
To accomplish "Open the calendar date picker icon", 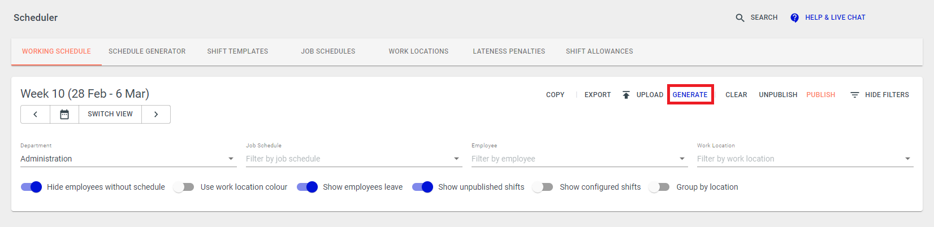I will tap(64, 114).
